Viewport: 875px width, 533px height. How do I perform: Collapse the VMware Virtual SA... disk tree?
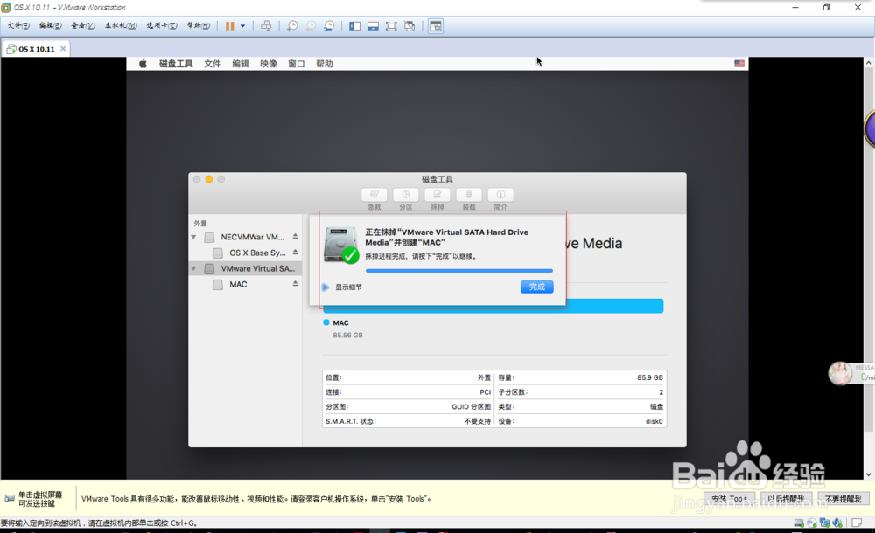point(193,268)
